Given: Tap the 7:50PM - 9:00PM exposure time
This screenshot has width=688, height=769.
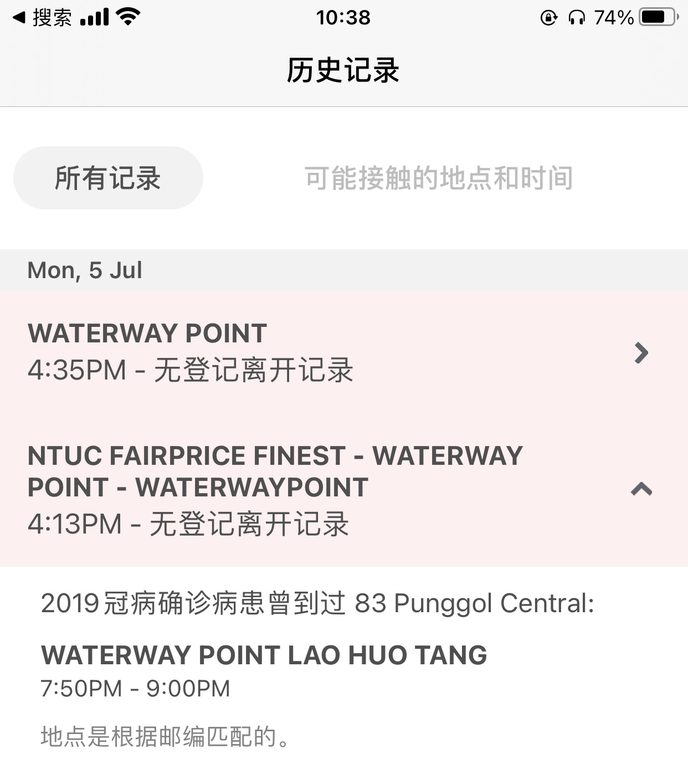Looking at the screenshot, I should click(136, 689).
